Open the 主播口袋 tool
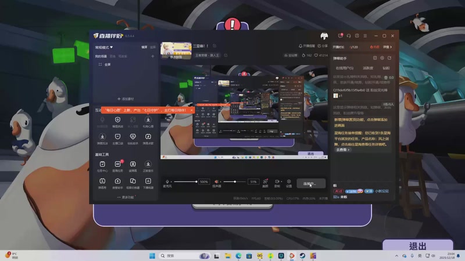The height and width of the screenshot is (261, 465). tap(117, 139)
